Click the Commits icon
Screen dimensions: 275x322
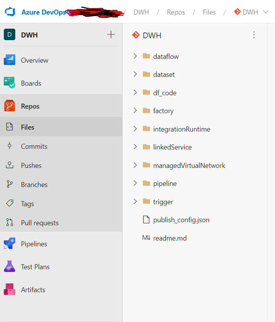pos(10,146)
